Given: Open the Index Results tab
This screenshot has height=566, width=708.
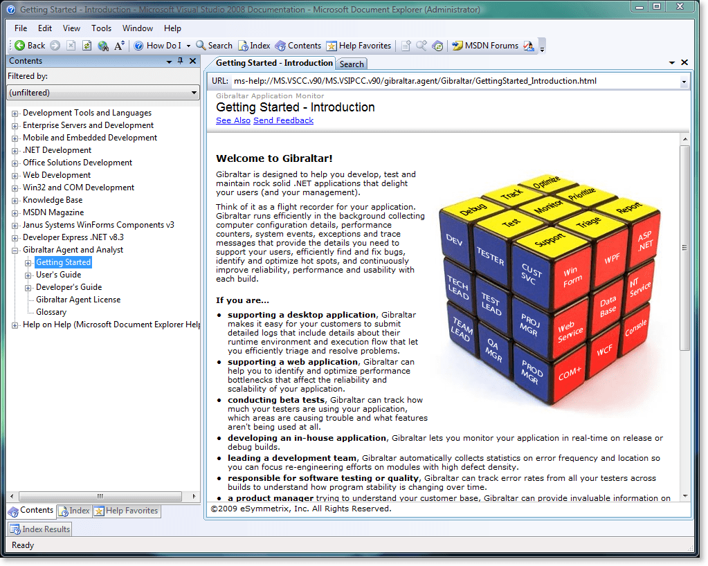Looking at the screenshot, I should point(39,529).
